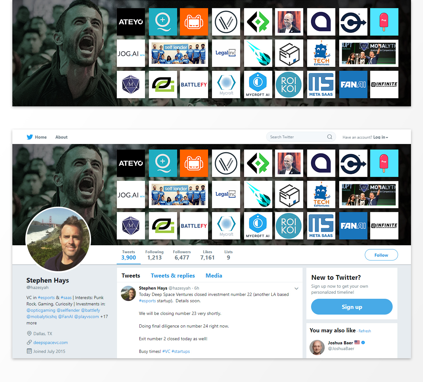Click the INFINITE esports logo in profile header
The width and height of the screenshot is (423, 382).
coord(384,226)
